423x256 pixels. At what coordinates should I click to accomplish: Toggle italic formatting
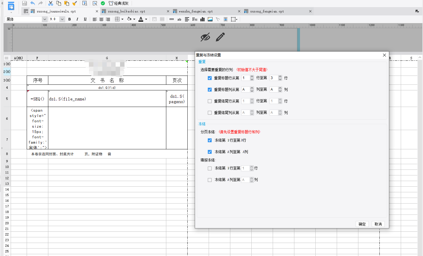(77, 19)
